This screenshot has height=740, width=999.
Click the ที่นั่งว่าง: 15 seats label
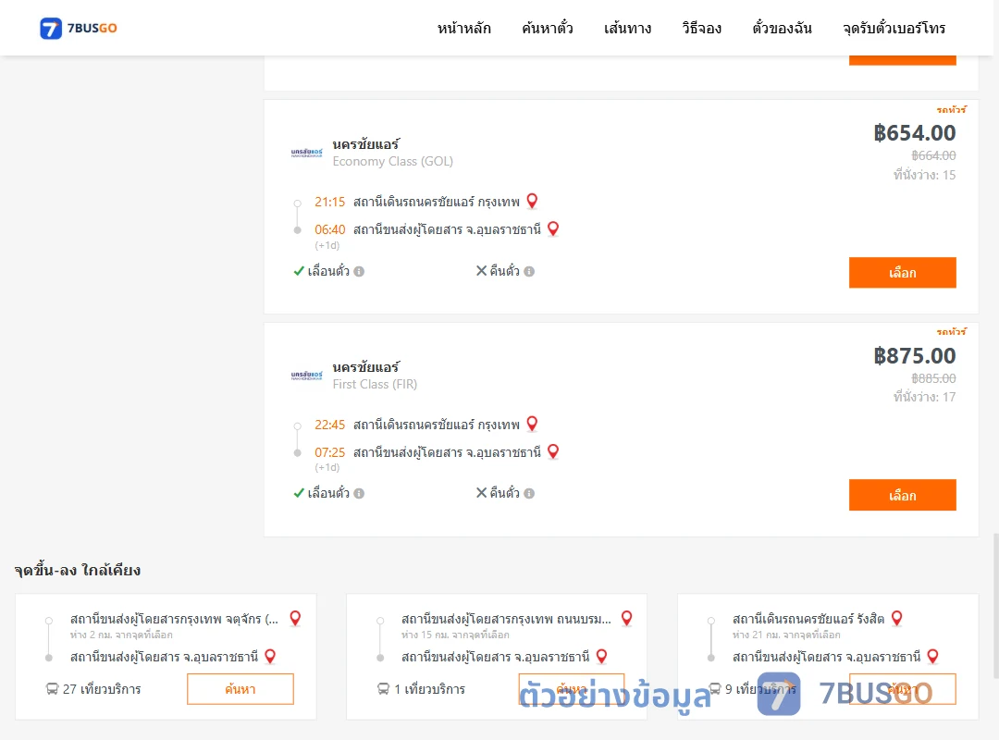924,175
